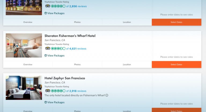Click the green rating bubbles for Sheraton
This screenshot has width=206, height=112.
(x=58, y=49)
